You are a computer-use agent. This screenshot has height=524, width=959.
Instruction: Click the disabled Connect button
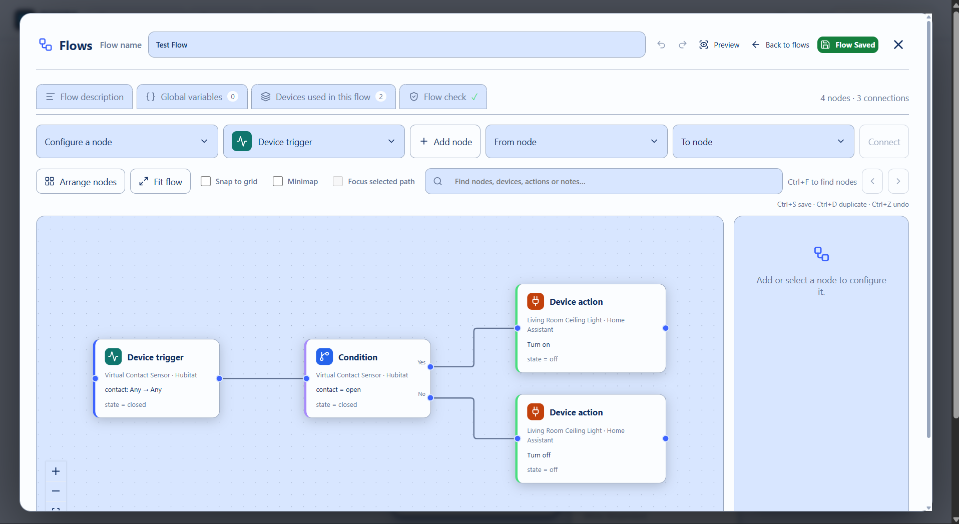coord(884,142)
